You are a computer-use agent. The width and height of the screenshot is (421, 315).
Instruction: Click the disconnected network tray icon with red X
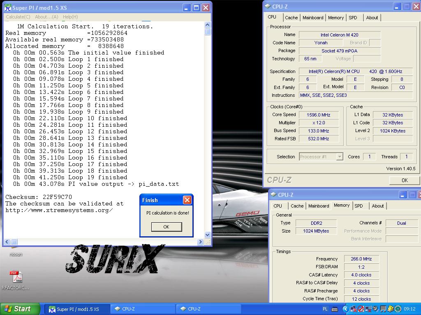click(x=353, y=309)
